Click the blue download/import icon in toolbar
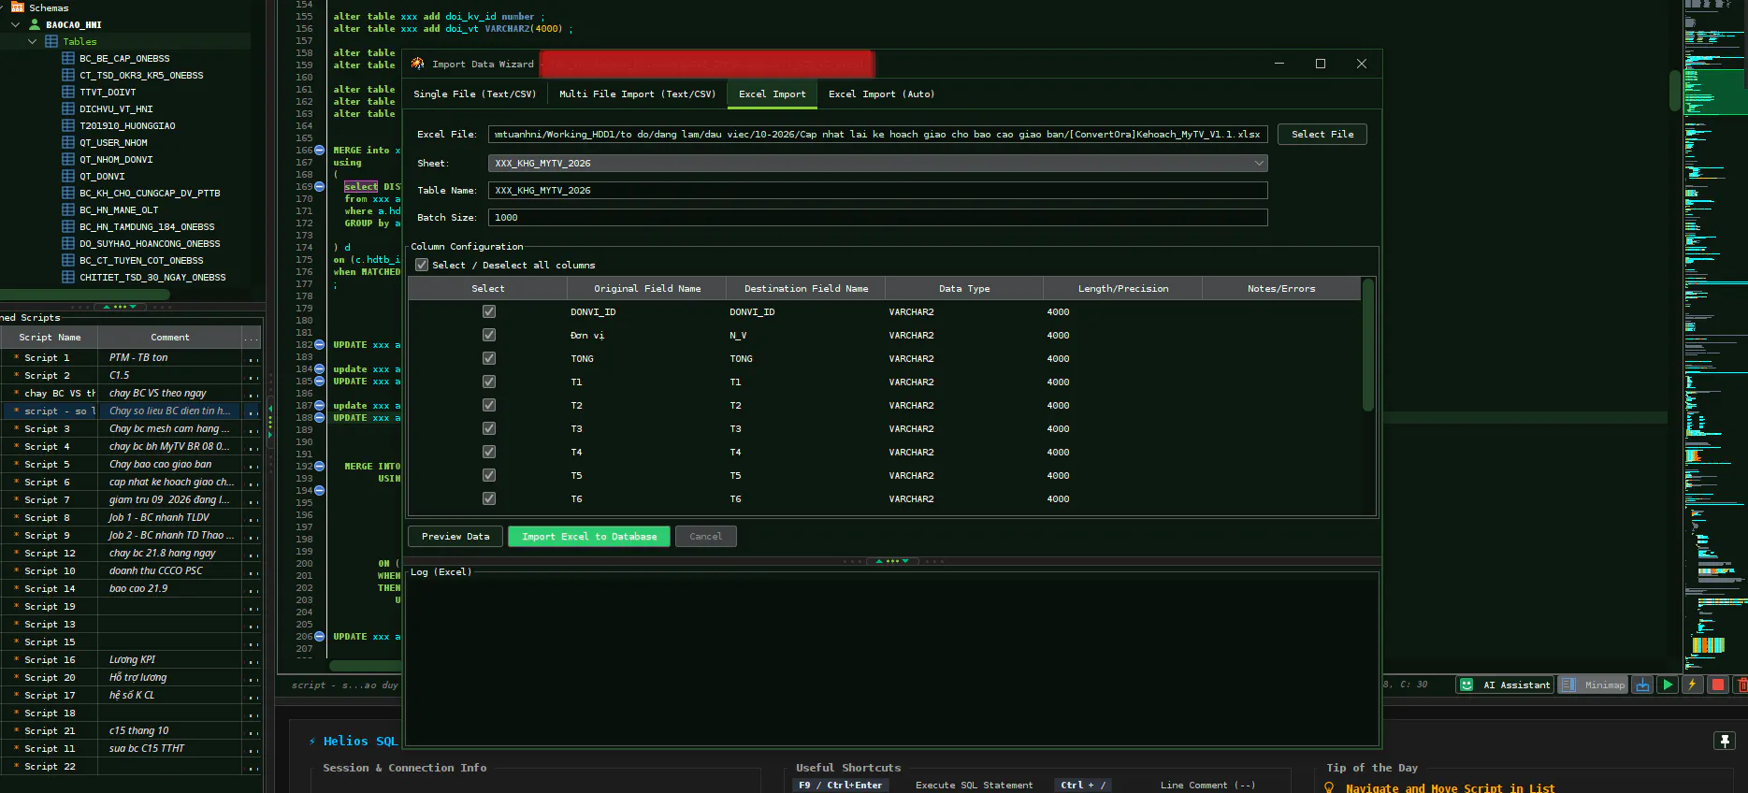This screenshot has height=793, width=1748. tap(1641, 685)
